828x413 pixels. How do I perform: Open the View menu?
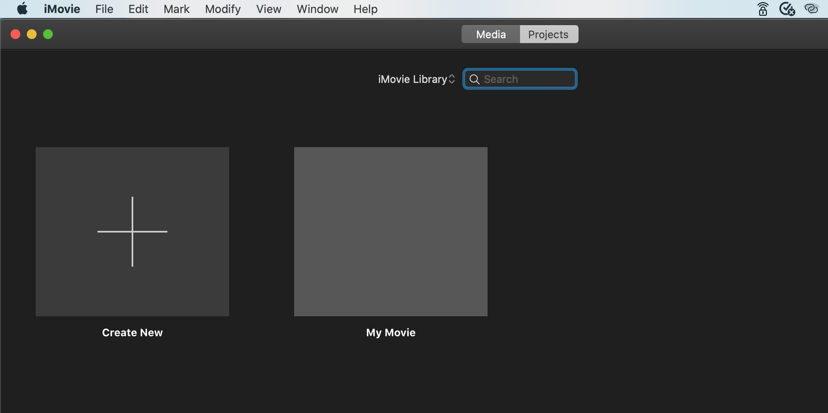click(x=269, y=9)
